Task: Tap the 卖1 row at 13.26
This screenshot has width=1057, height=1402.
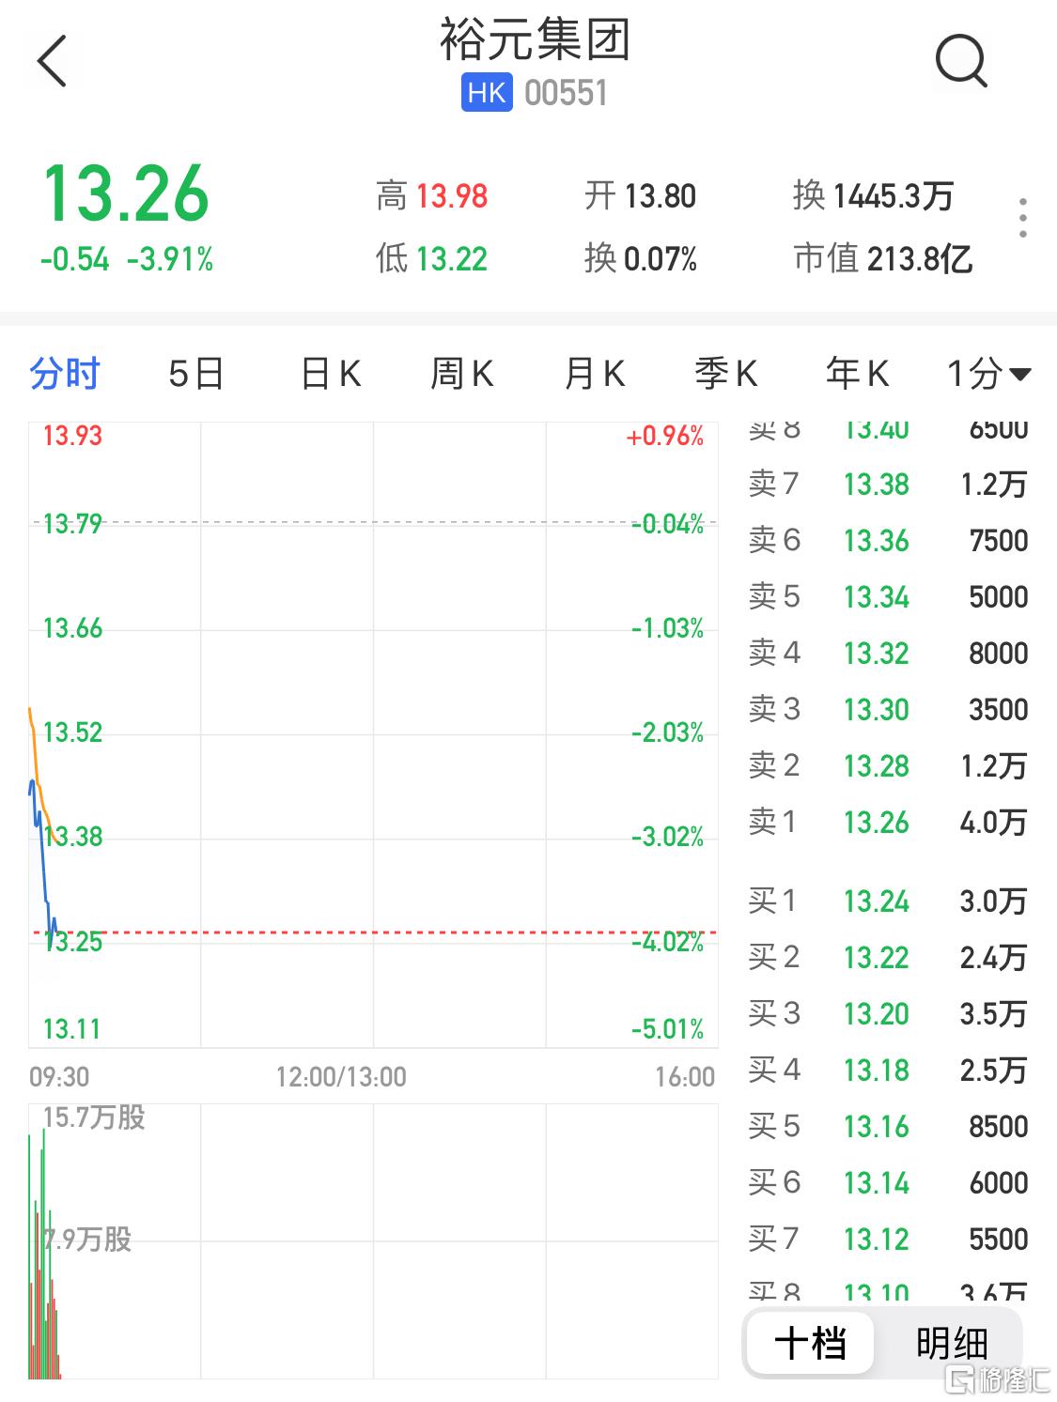Action: (x=888, y=823)
